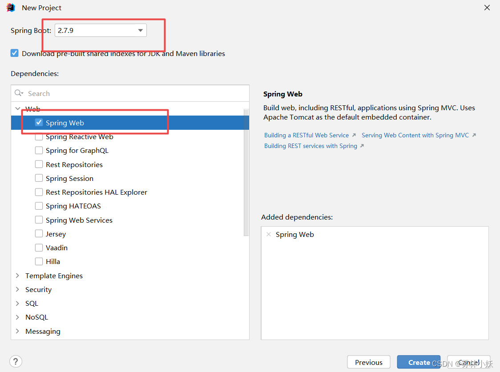Screen dimensions: 500x372
Task: Select the Template Engines tree label
Action: tap(54, 276)
